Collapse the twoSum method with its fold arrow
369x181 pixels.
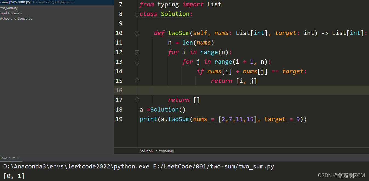pyautogui.click(x=137, y=33)
